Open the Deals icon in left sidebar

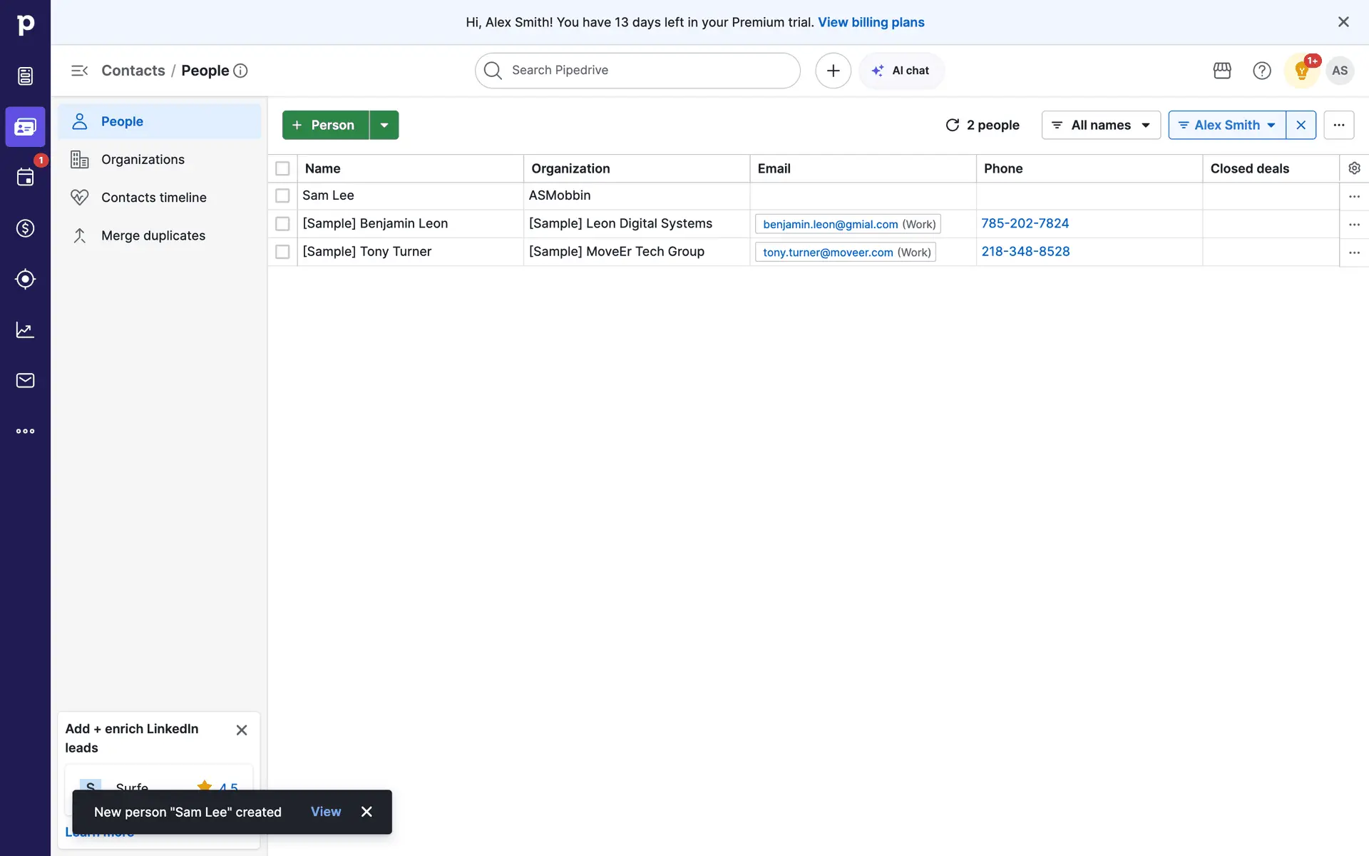point(25,228)
